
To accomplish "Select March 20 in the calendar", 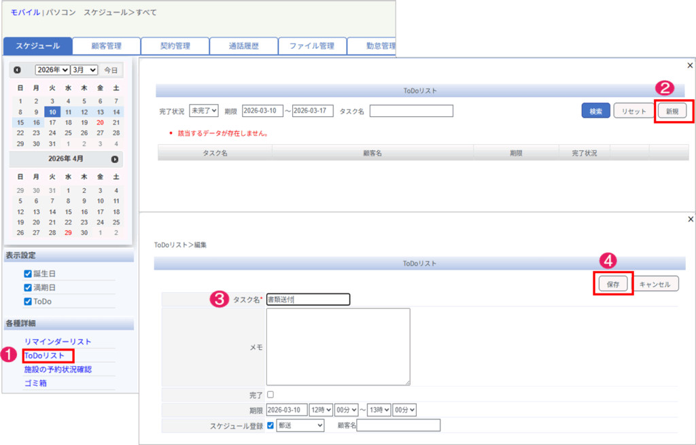I will [x=100, y=122].
